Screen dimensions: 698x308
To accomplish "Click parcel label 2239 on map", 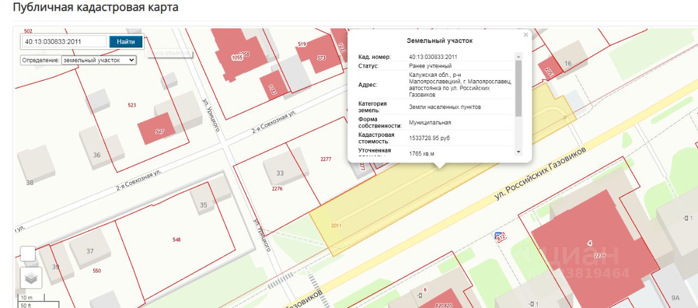I will pyautogui.click(x=600, y=255).
